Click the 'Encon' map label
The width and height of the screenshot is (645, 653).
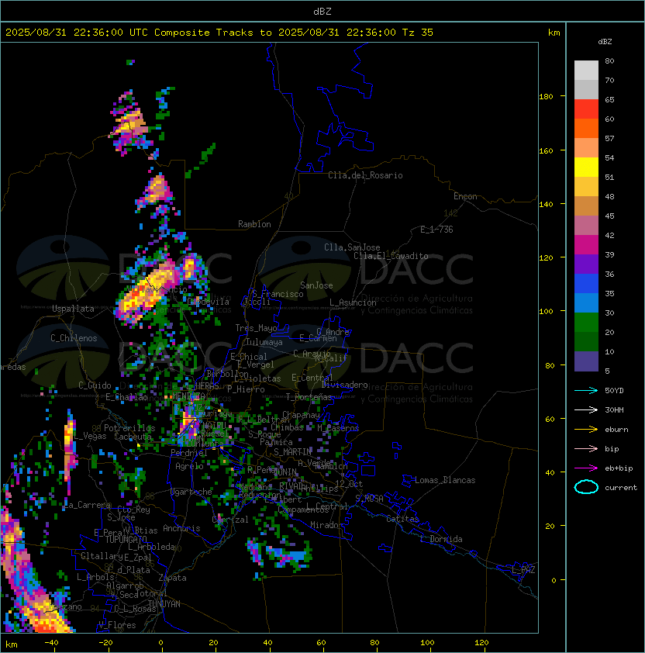465,196
